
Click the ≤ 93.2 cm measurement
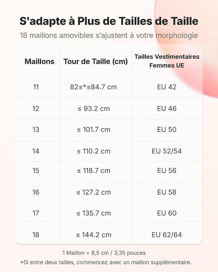click(x=93, y=109)
